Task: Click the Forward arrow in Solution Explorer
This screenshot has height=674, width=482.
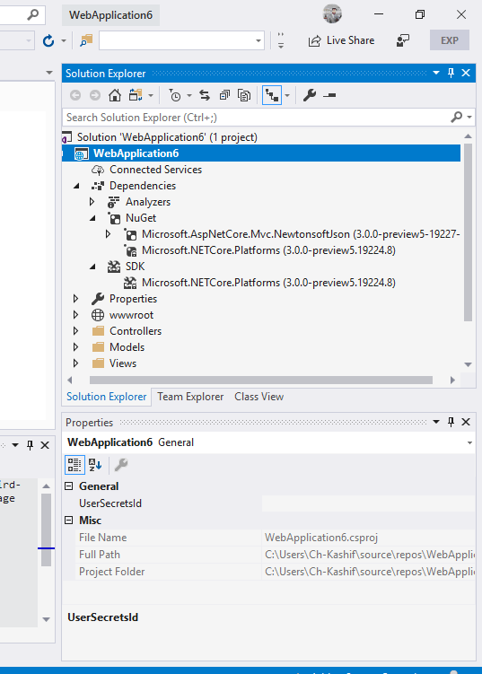Action: (95, 95)
